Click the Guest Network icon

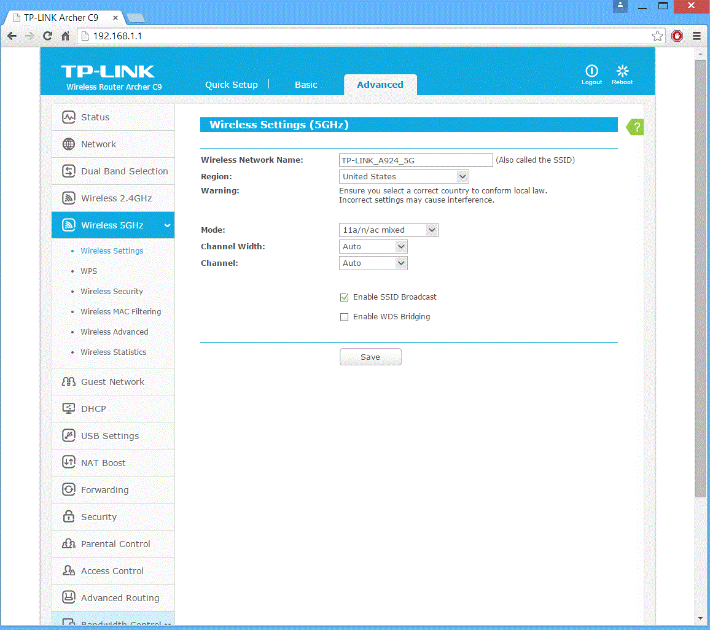pyautogui.click(x=68, y=382)
